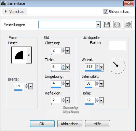Image resolution: width=136 pixels, height=131 pixels.
Task: Click the Glättung value field
Action: tap(56, 50)
